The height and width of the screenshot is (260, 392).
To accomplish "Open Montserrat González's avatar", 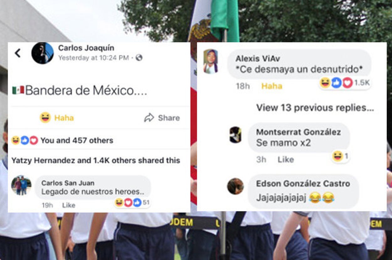I will click(x=235, y=135).
